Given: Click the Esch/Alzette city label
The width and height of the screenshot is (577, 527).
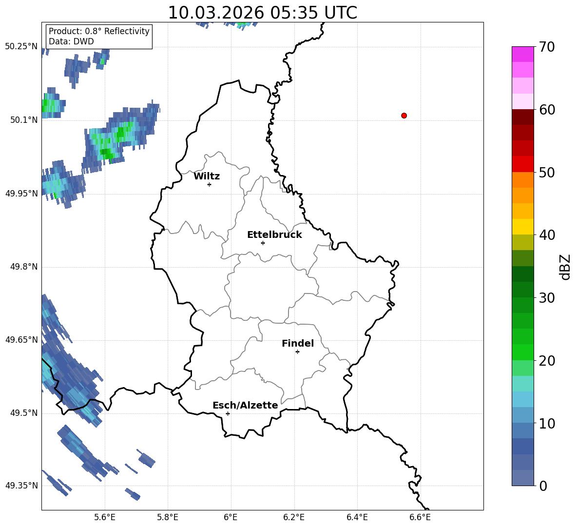Looking at the screenshot, I should (245, 405).
